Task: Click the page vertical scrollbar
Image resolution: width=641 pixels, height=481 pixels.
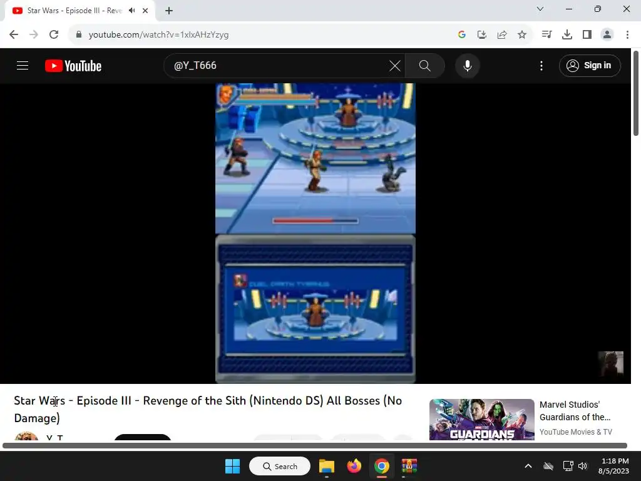Action: [x=636, y=94]
